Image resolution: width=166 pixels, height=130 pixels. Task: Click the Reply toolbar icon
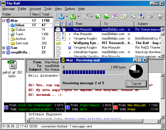98,16
